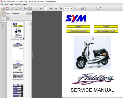Open the zoom percentage dropdown arrow
123x98 pixels.
point(72,8)
